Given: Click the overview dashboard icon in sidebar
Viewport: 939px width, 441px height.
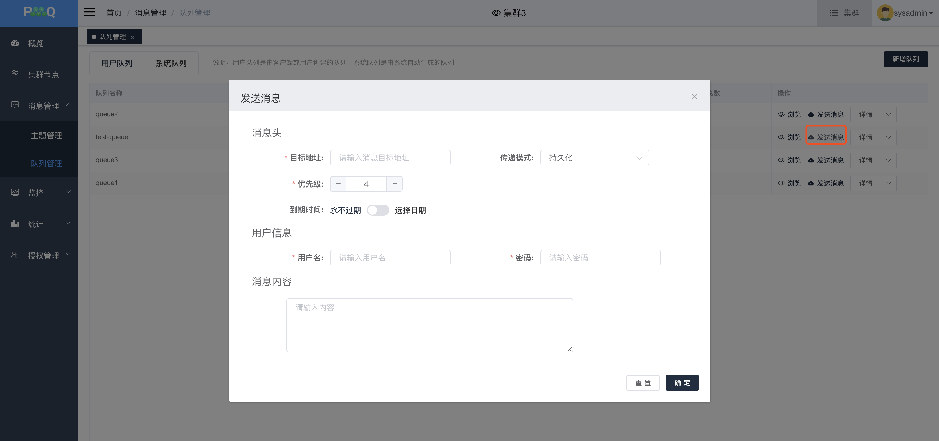Looking at the screenshot, I should pos(15,43).
